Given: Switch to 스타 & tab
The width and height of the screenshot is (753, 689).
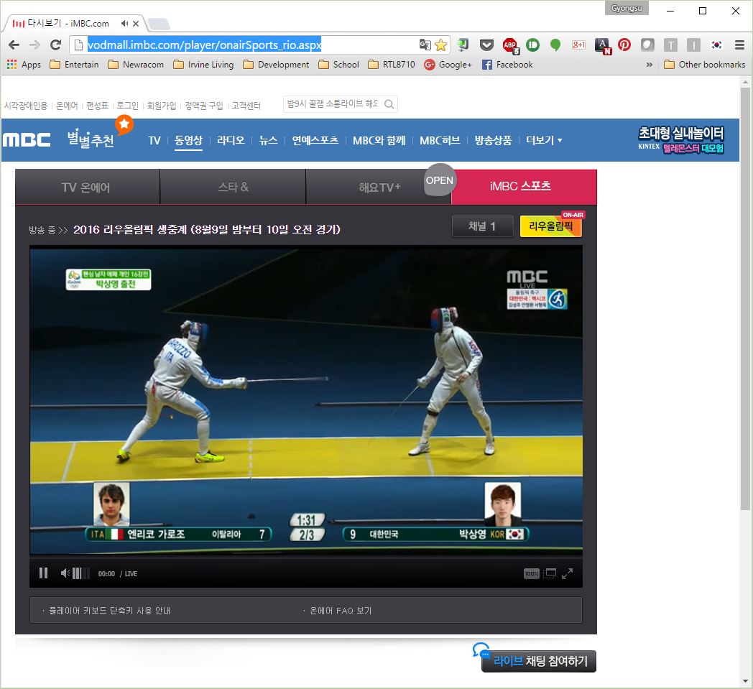Looking at the screenshot, I should coord(233,187).
